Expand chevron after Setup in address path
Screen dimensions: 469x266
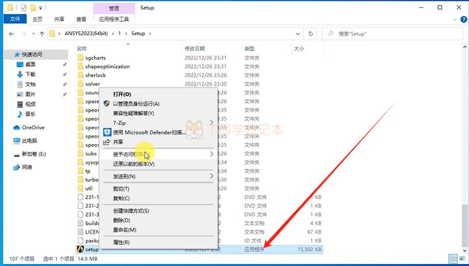pos(150,34)
